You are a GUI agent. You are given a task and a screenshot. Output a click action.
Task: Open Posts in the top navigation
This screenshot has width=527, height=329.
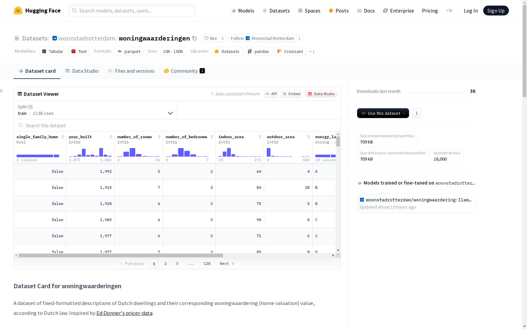[339, 11]
